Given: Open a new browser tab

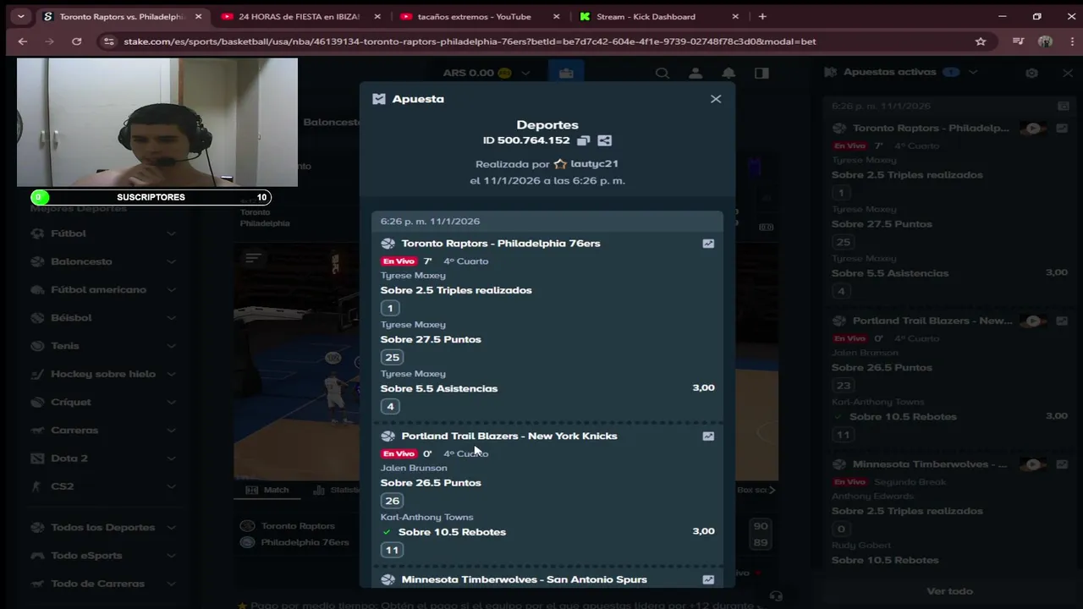Looking at the screenshot, I should click(762, 16).
